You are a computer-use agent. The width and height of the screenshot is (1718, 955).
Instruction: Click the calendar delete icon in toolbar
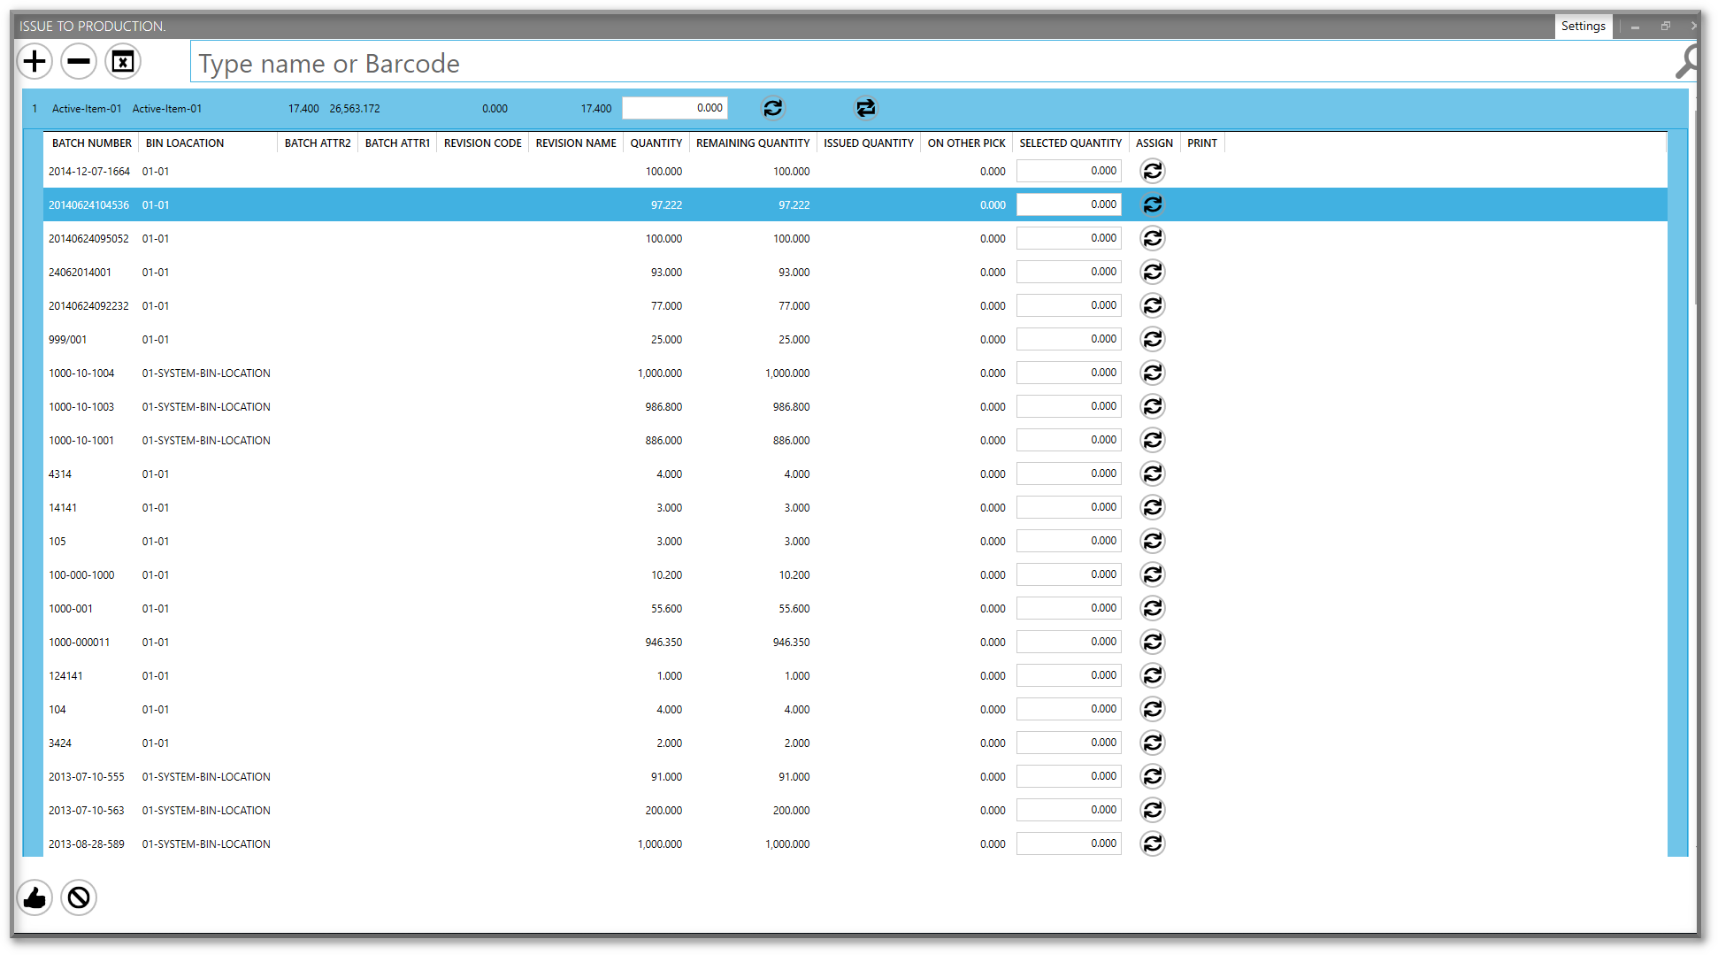123,61
